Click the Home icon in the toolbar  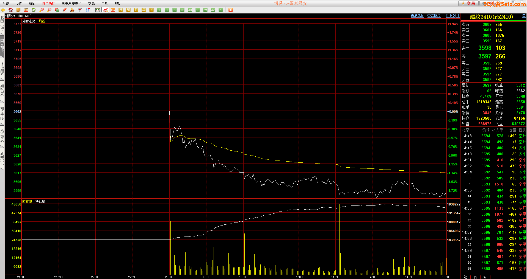coord(11,10)
